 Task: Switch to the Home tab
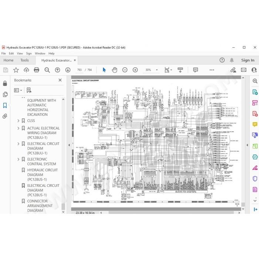9,60
